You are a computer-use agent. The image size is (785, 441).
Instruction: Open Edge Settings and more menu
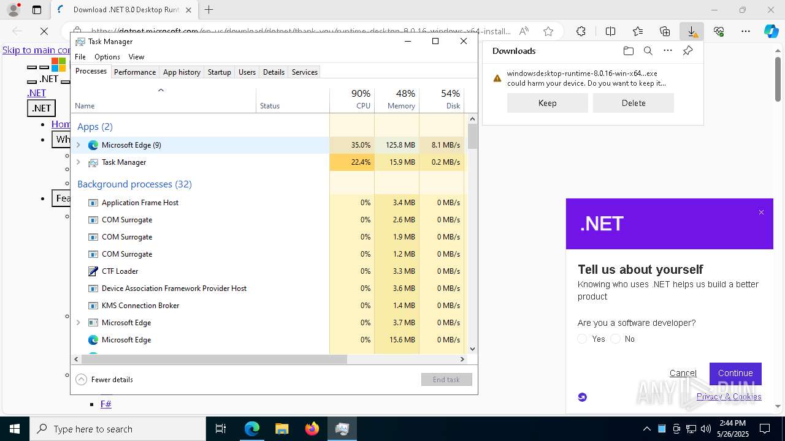pyautogui.click(x=746, y=31)
